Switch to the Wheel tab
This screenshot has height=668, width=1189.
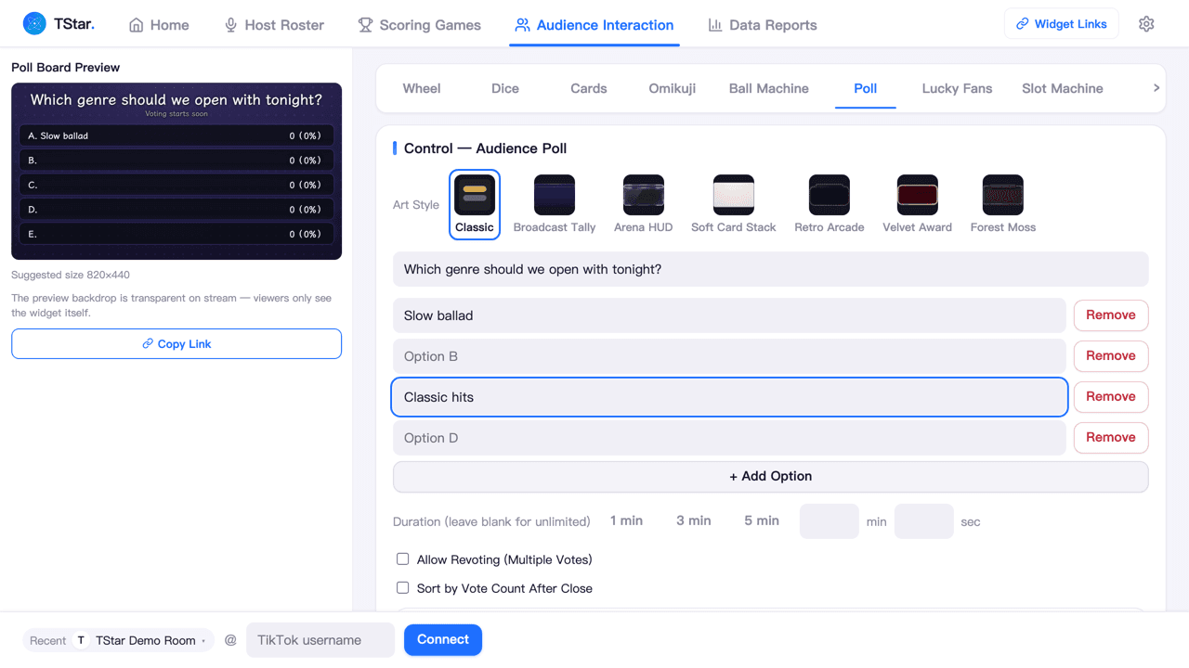(x=422, y=88)
